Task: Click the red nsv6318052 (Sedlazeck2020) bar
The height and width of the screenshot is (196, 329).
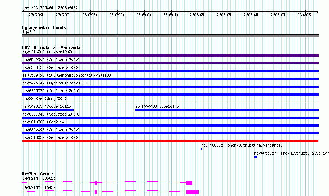Action: click(170, 141)
